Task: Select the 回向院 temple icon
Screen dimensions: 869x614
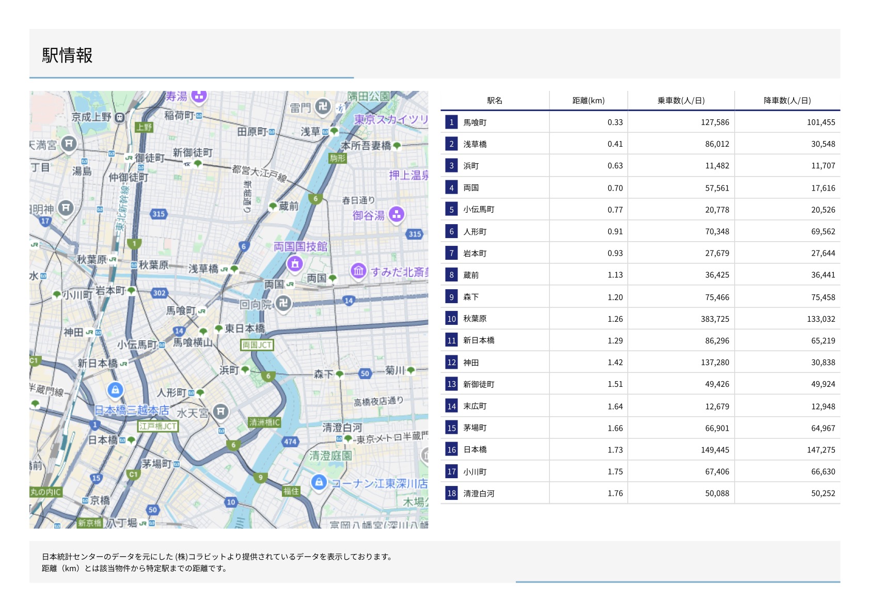Action: [x=283, y=303]
